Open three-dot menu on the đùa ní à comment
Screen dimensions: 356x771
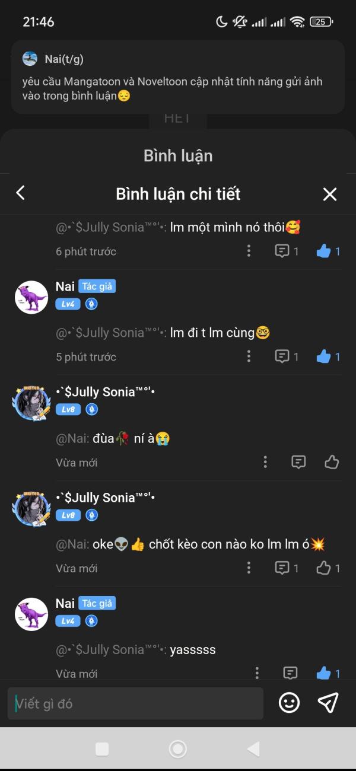[x=265, y=462]
